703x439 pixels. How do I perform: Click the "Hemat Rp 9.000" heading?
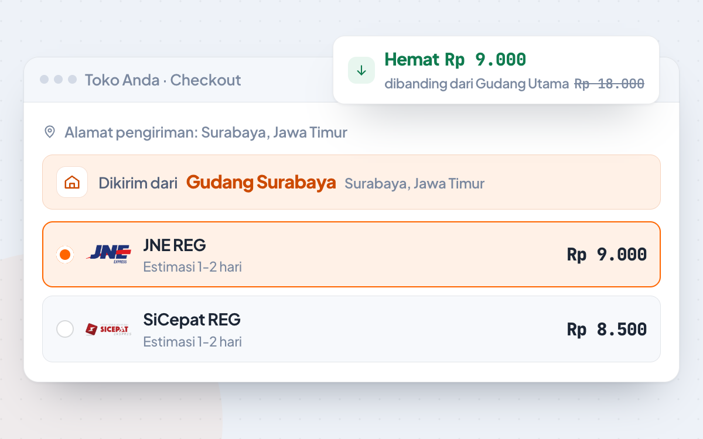[455, 59]
